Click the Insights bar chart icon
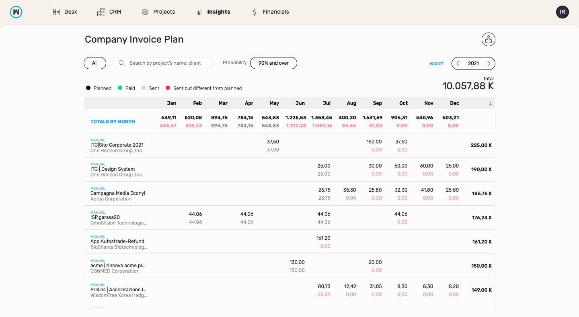 (x=199, y=12)
